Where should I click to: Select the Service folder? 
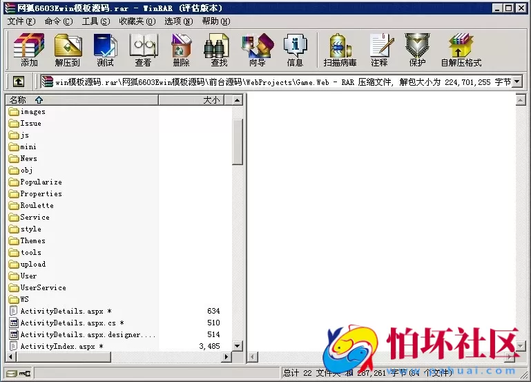pos(29,217)
